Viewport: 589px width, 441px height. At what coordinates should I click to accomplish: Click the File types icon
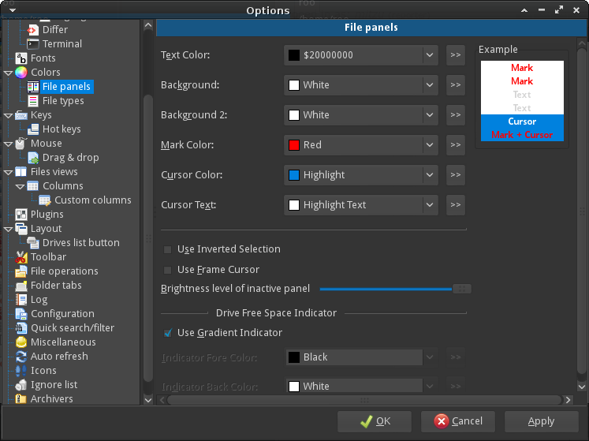[x=32, y=101]
